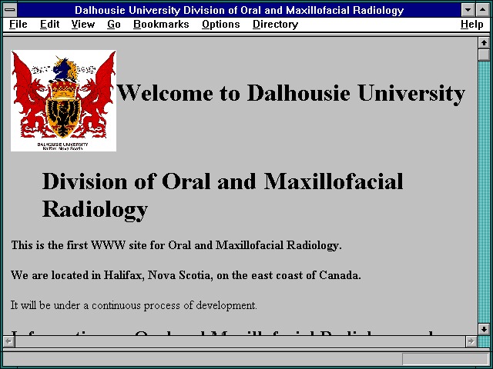The image size is (493, 369).
Task: Open the File menu
Action: (x=18, y=25)
